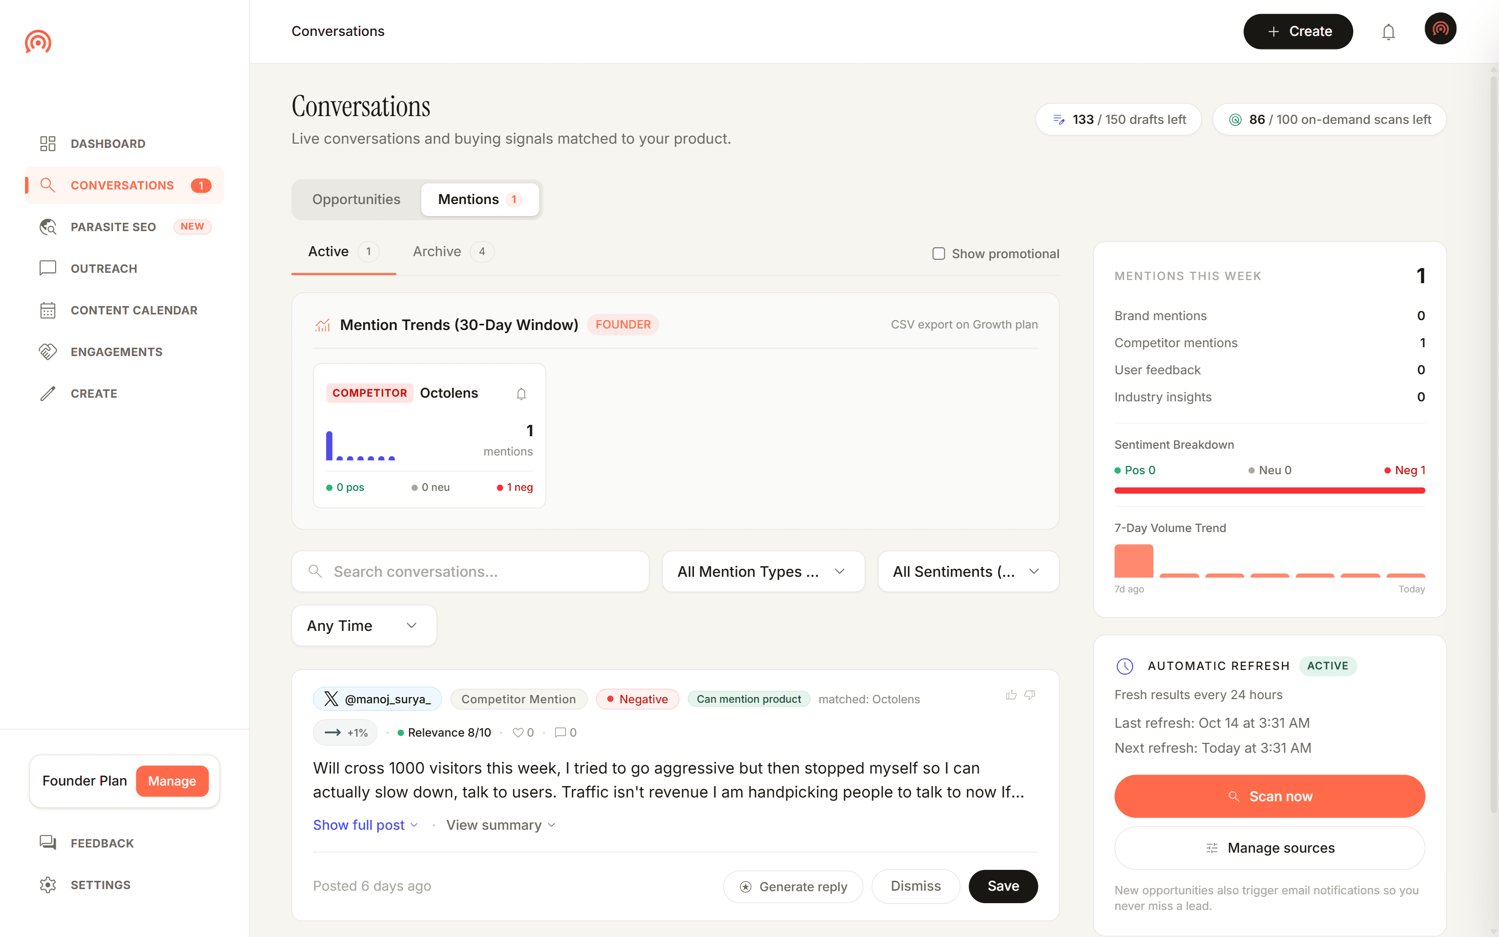The height and width of the screenshot is (937, 1499).
Task: Open the All Sentiments dropdown
Action: (x=968, y=572)
